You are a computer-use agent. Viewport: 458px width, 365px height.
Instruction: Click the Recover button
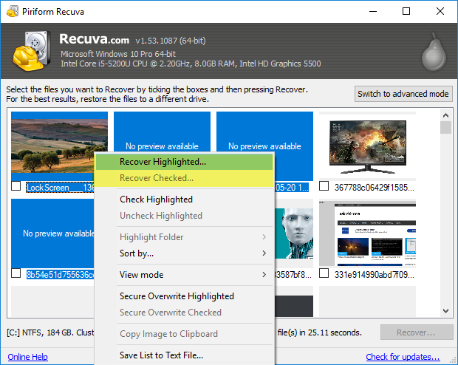point(417,332)
